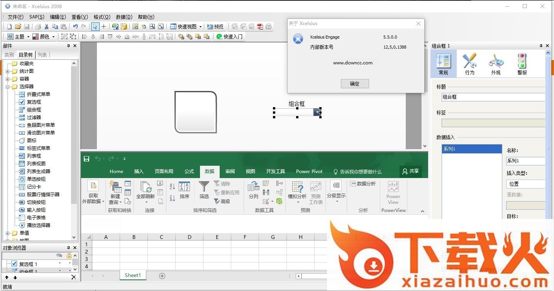Open the 外观 appearance properties icon
This screenshot has height=291, width=554.
click(496, 64)
